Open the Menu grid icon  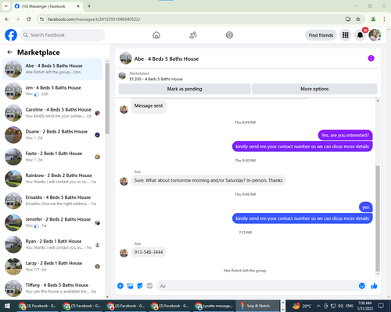click(346, 35)
